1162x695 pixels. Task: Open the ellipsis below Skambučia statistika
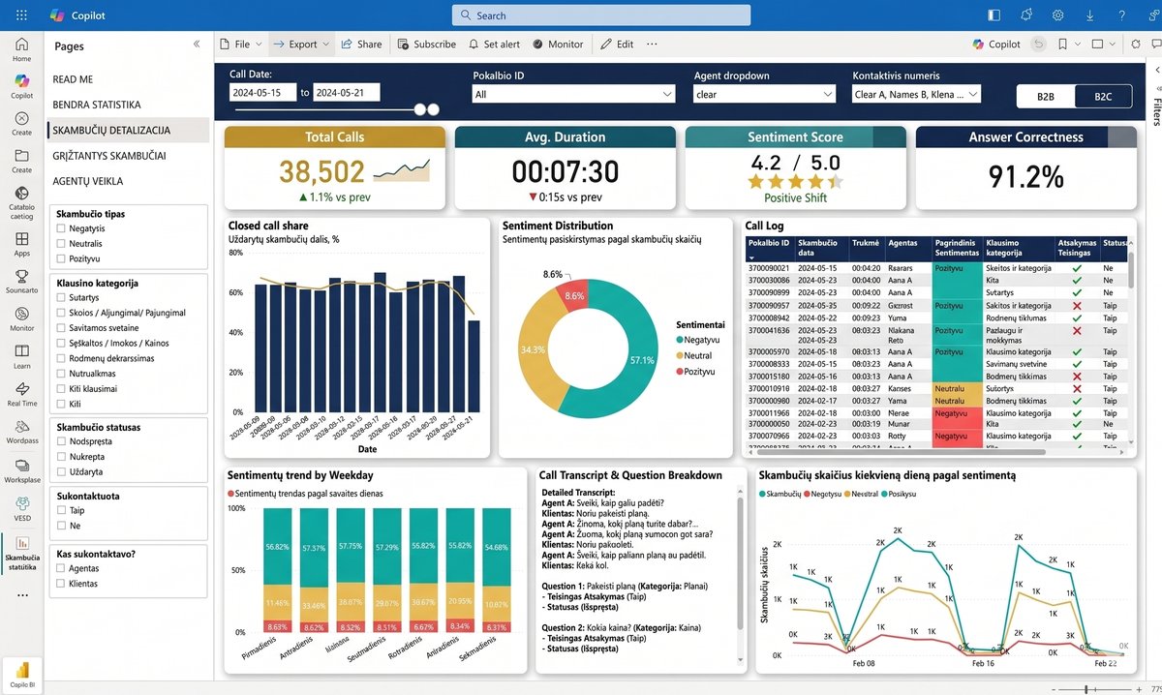22,594
